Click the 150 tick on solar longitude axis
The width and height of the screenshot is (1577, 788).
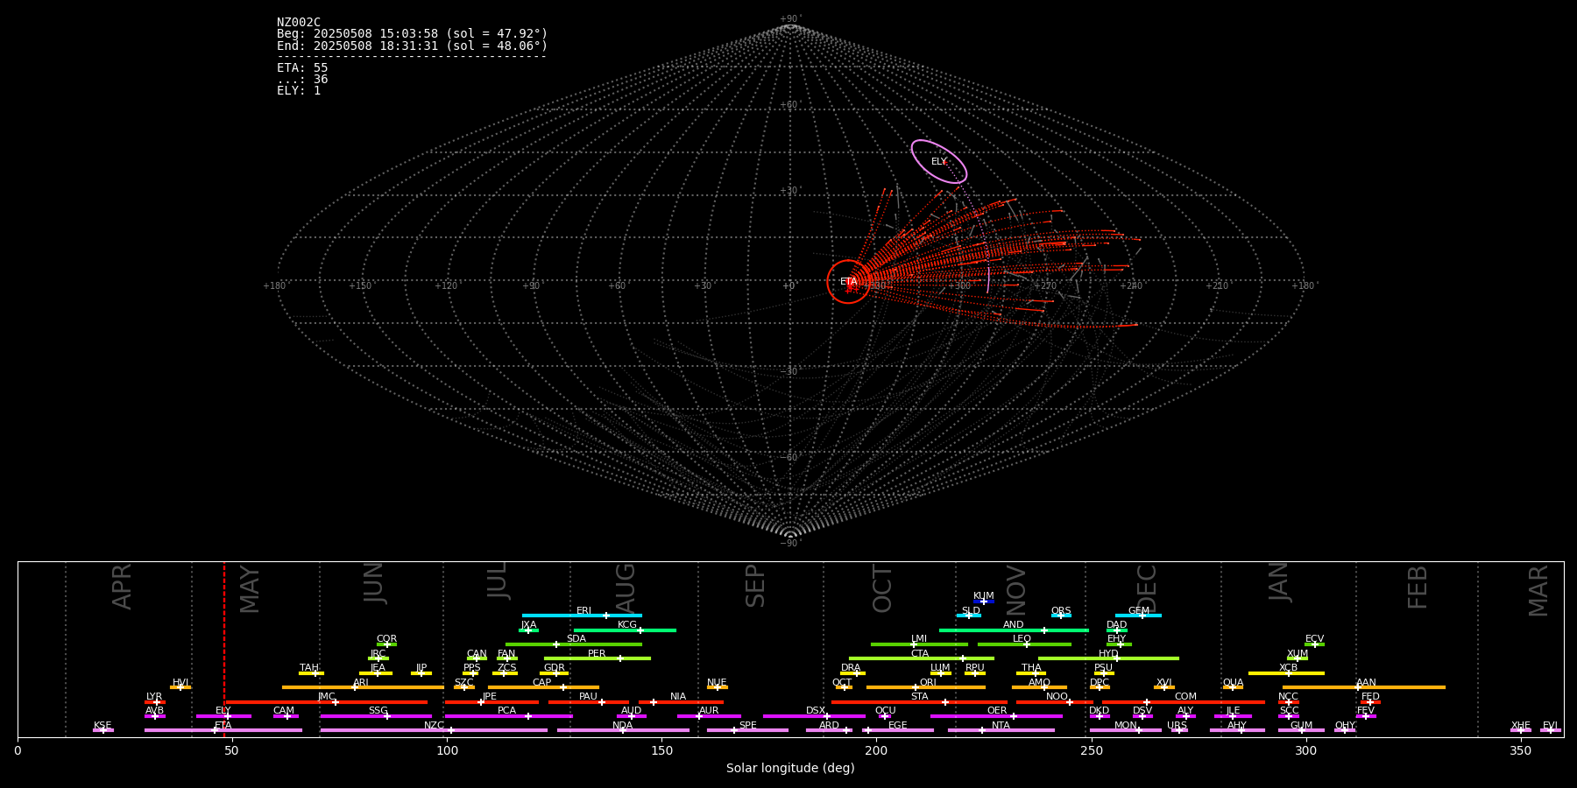661,750
